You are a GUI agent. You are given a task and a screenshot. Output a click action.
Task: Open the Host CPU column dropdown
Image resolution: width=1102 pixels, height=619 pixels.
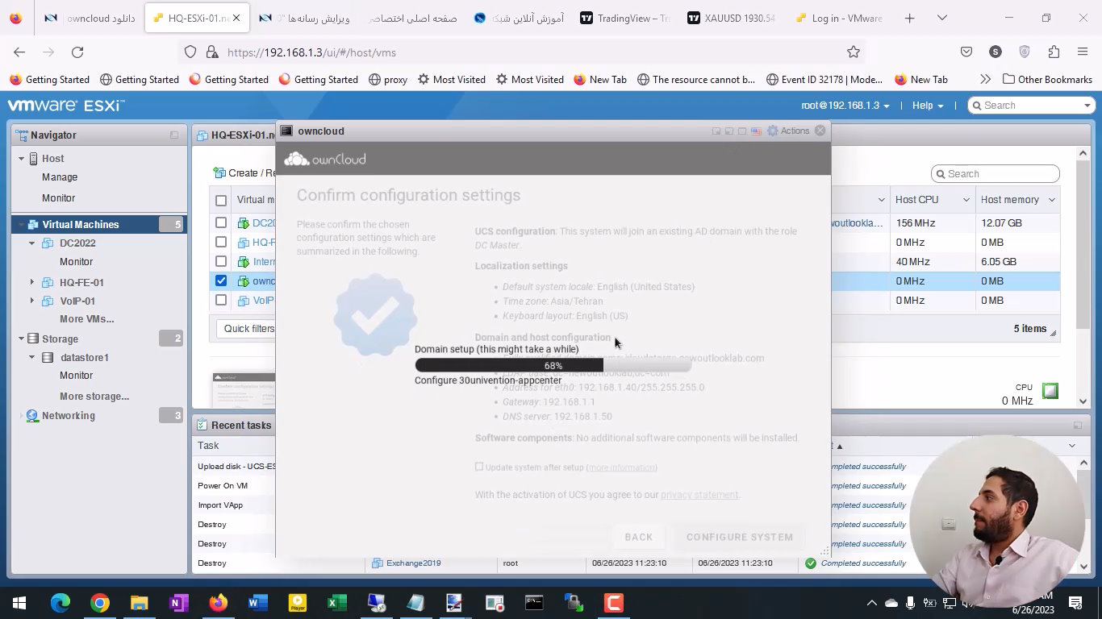pyautogui.click(x=966, y=200)
